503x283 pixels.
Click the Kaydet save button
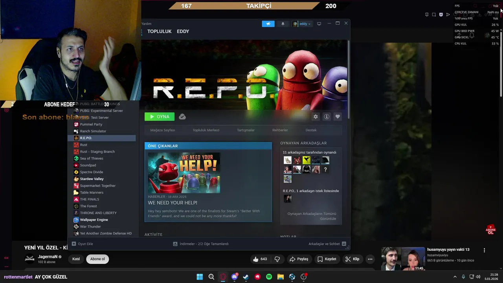(x=327, y=259)
